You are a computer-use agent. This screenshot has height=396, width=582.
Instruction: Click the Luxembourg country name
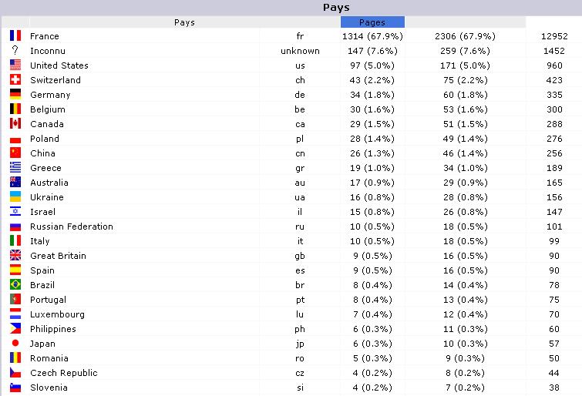57,314
